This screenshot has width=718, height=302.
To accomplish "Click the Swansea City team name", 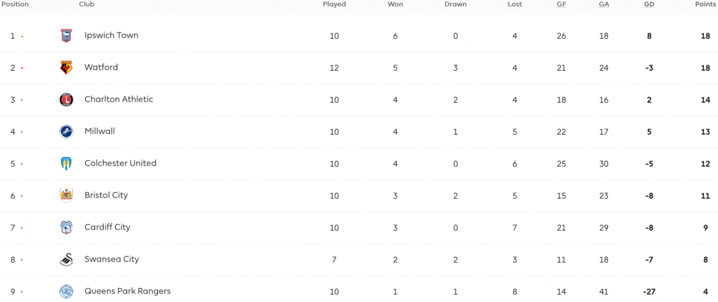I will (x=112, y=259).
